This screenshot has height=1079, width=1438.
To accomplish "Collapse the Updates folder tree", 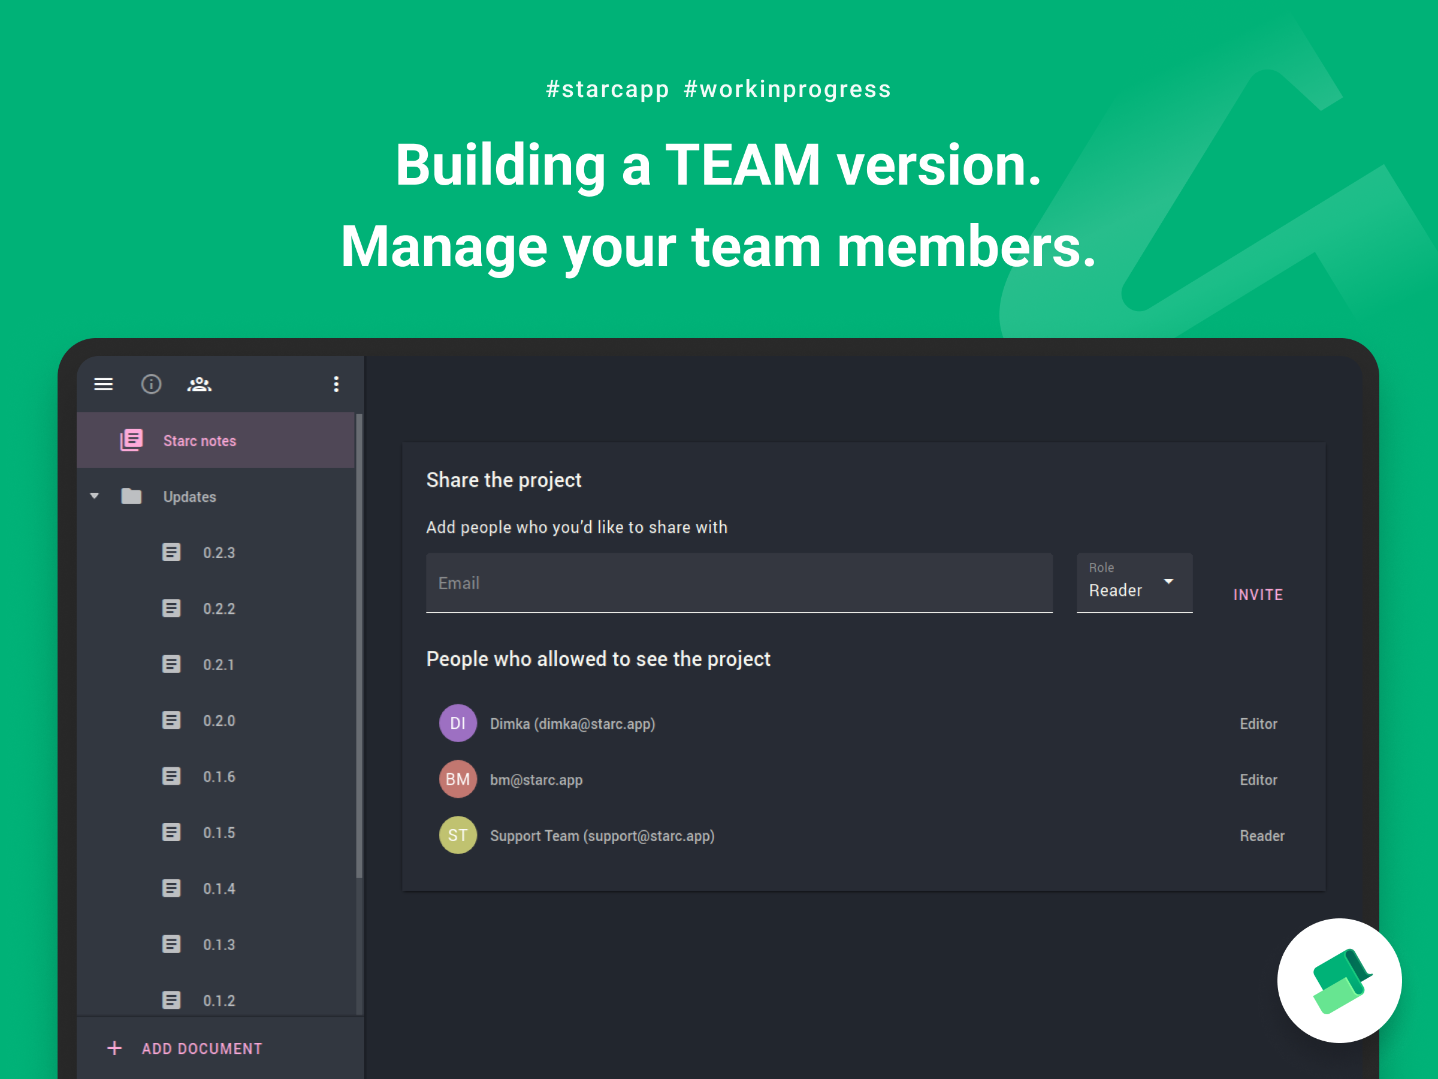I will click(94, 496).
